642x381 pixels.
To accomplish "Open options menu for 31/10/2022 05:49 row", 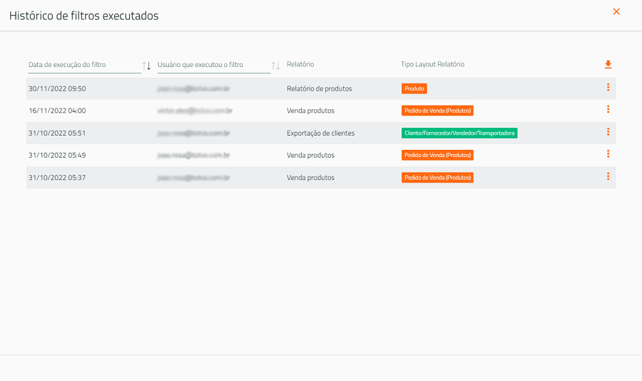I will pyautogui.click(x=608, y=153).
